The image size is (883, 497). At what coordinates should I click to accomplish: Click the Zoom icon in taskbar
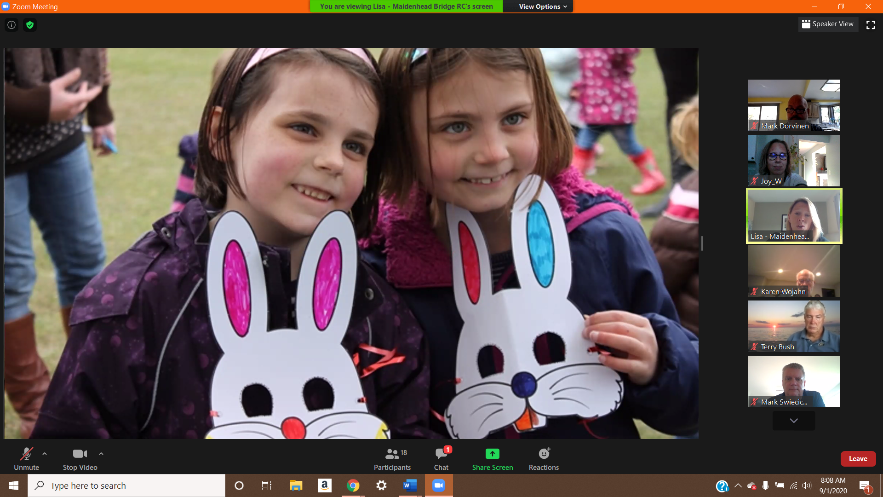(x=439, y=485)
